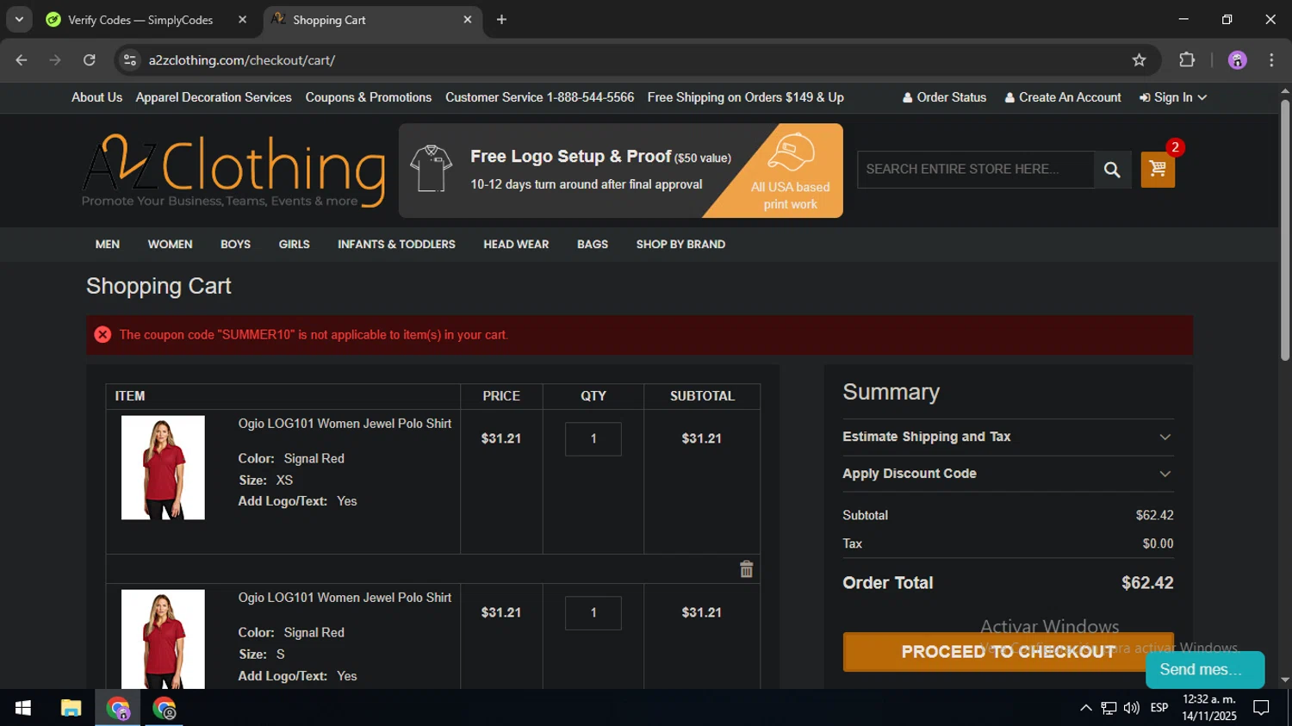This screenshot has height=726, width=1292.
Task: Open the BAGS menu
Action: coord(593,245)
